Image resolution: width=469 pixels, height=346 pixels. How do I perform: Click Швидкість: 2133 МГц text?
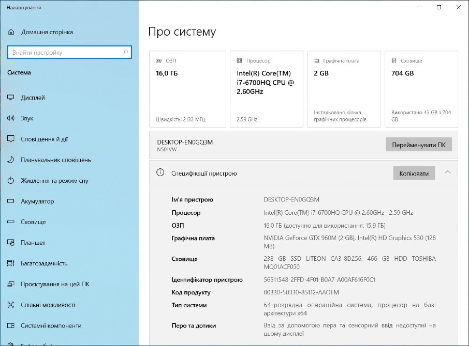click(180, 119)
